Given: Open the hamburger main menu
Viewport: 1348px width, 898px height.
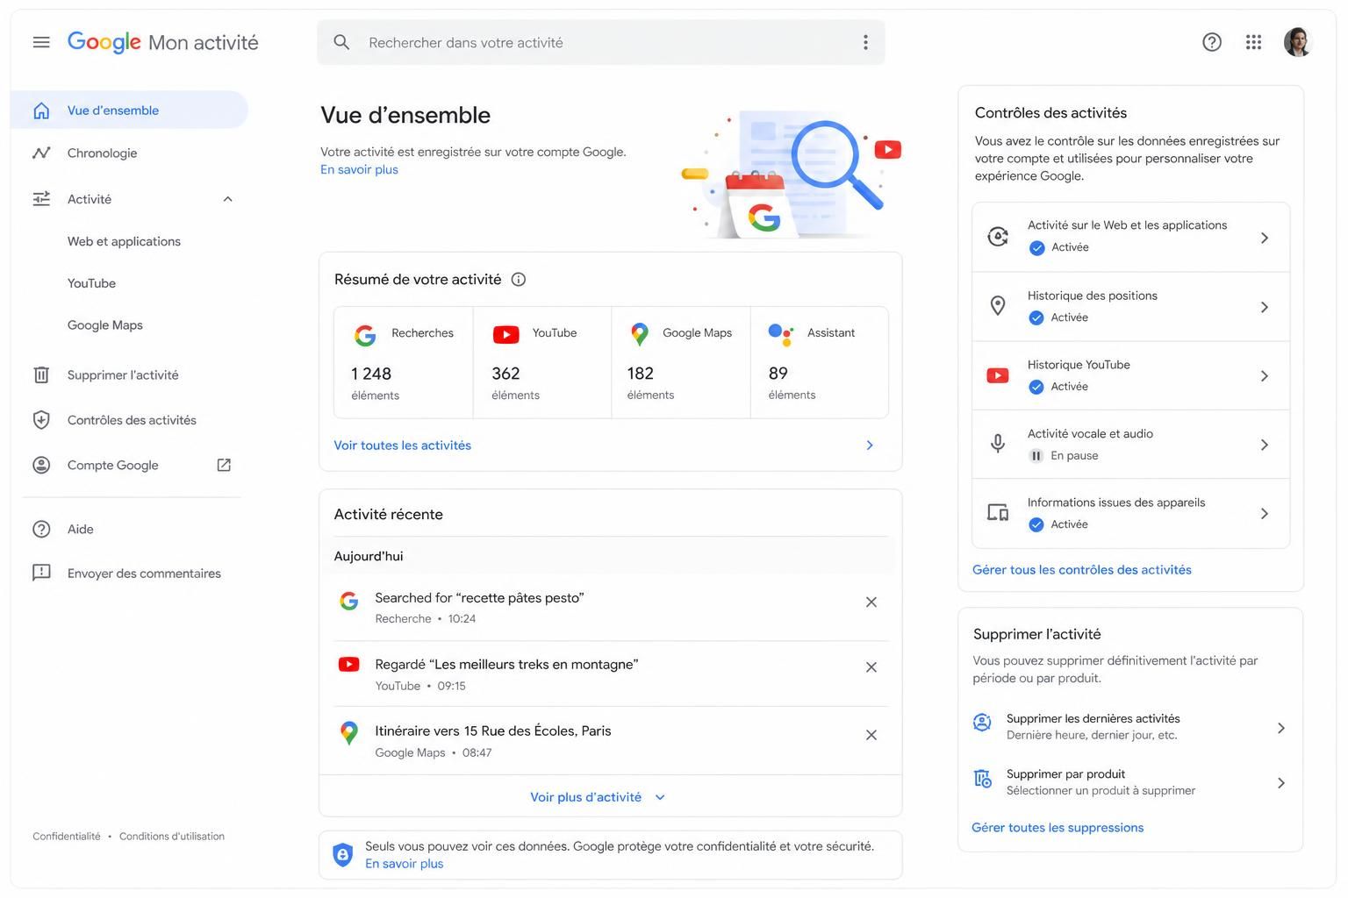Looking at the screenshot, I should [x=41, y=42].
